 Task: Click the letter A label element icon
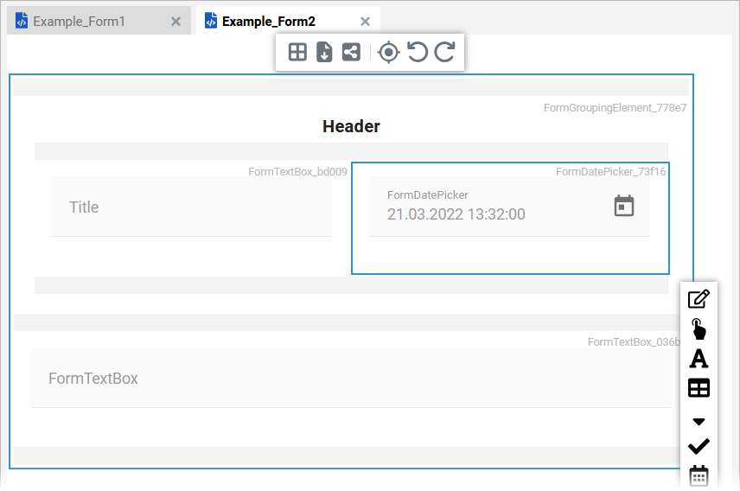(699, 359)
